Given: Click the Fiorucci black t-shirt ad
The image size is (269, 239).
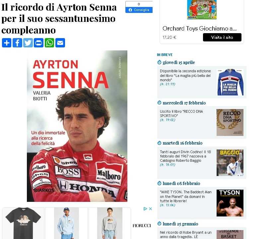Looking at the screenshot, I should pos(23,223).
